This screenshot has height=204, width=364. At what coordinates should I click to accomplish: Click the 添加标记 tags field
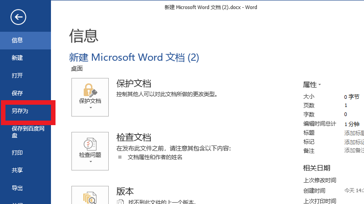(x=354, y=142)
